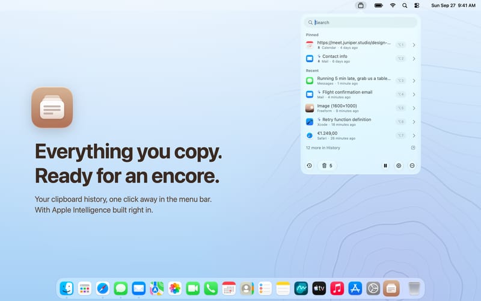Open Spotlight search in menu bar
Screen dimensions: 481x301
pyautogui.click(x=405, y=5)
